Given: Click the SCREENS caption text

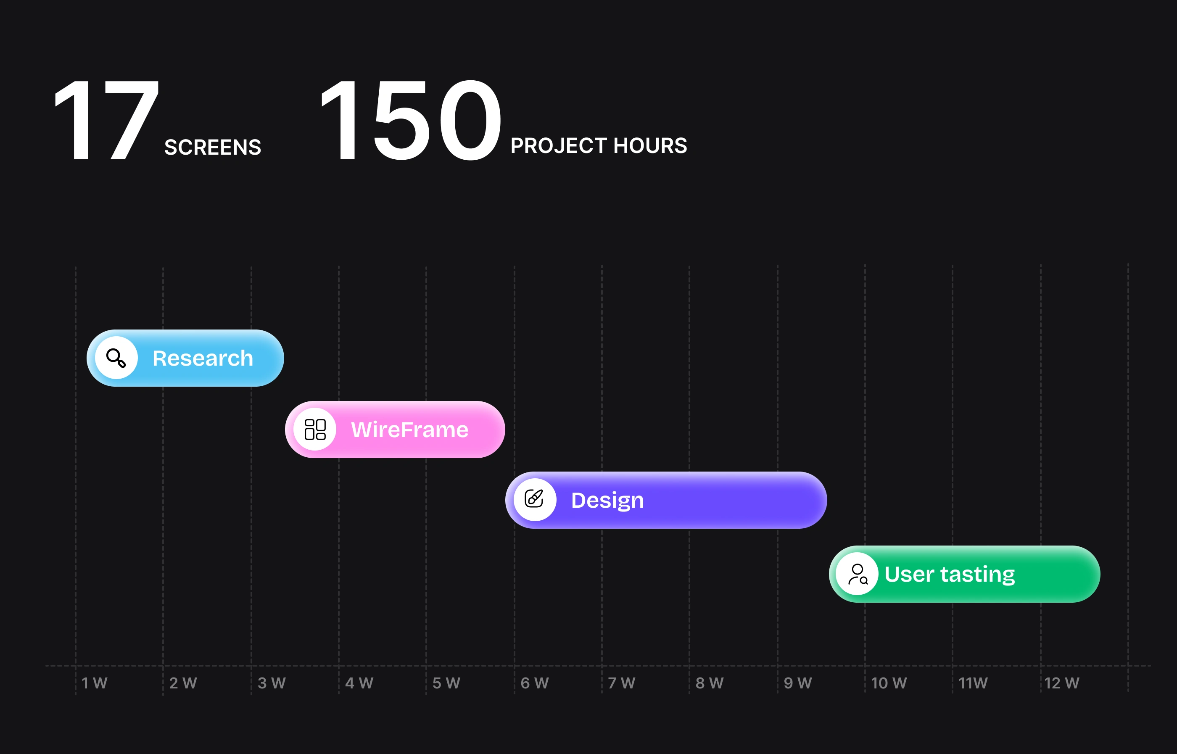Looking at the screenshot, I should pos(212,148).
